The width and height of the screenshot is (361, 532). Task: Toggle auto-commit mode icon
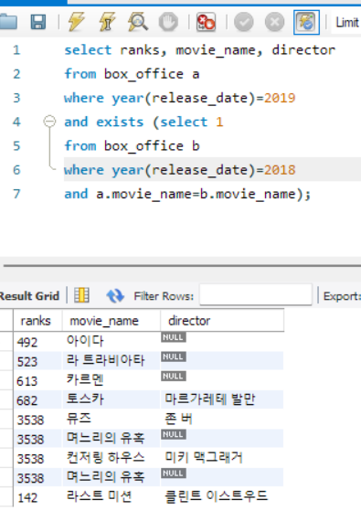click(x=306, y=22)
